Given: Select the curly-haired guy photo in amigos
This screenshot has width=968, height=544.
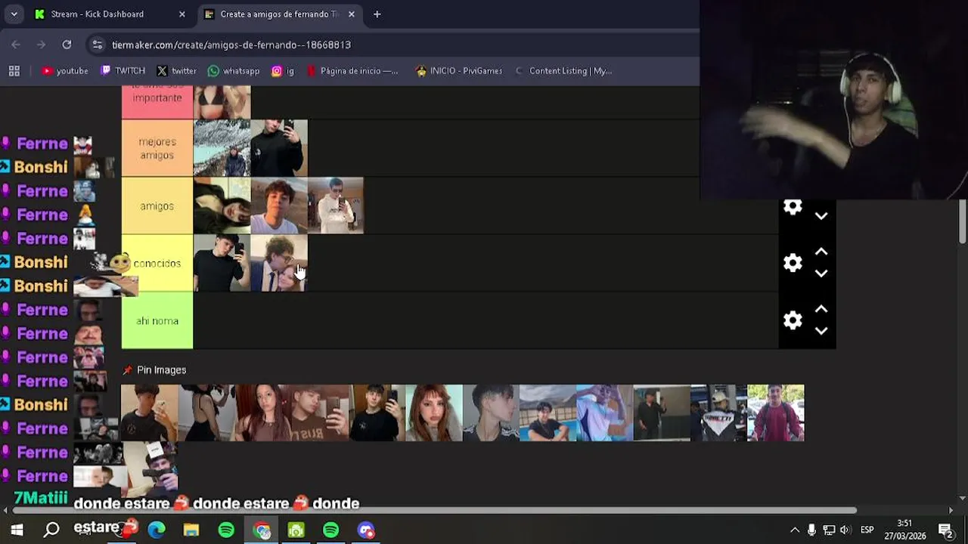Looking at the screenshot, I should pos(279,206).
